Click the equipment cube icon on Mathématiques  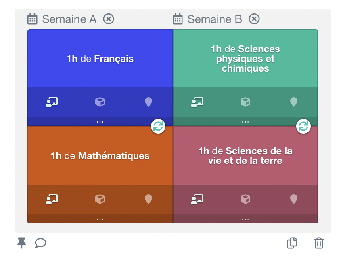(100, 199)
